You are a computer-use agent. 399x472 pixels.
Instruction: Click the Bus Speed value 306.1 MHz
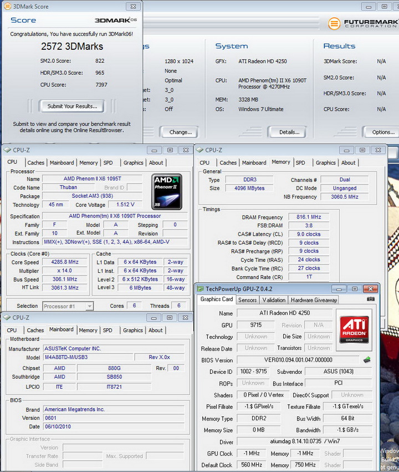coord(65,279)
